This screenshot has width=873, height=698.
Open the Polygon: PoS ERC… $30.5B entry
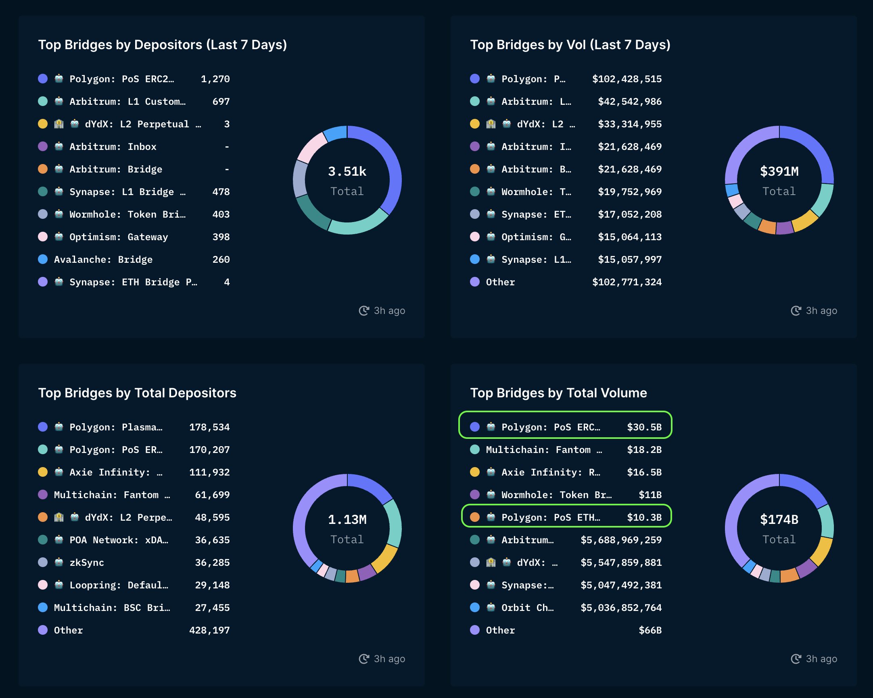click(566, 427)
